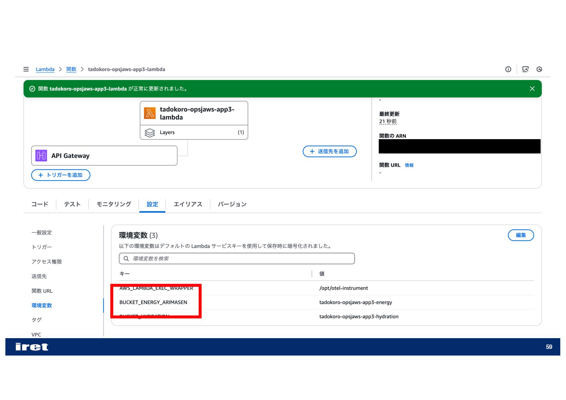This screenshot has height=400, width=566.
Task: Click the info circle icon in header
Action: click(508, 69)
